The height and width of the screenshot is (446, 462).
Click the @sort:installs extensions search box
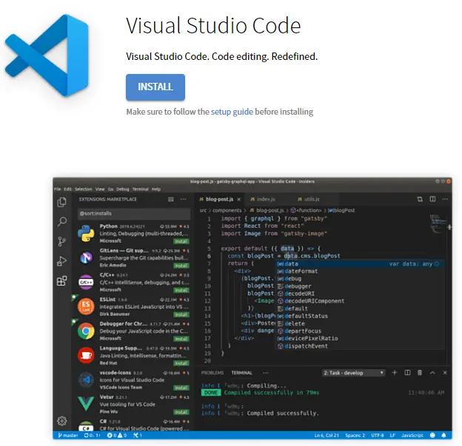134,214
